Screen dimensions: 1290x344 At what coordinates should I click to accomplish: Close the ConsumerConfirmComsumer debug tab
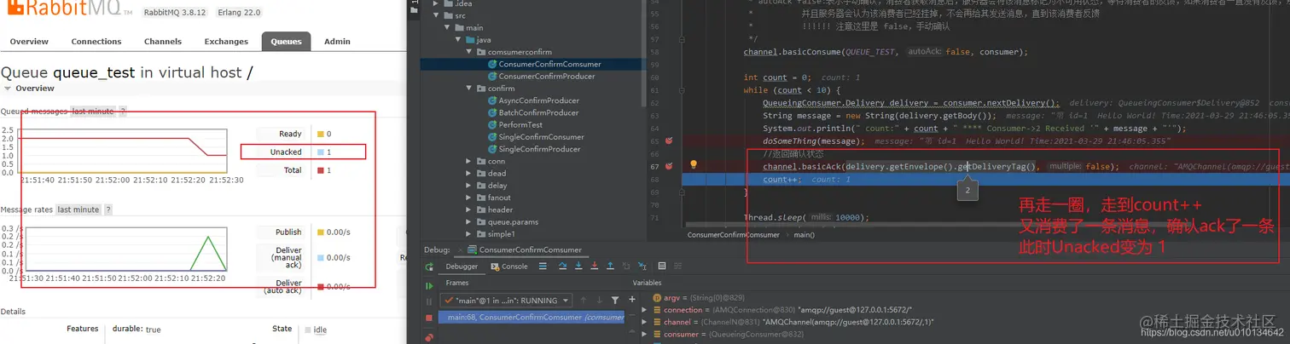pyautogui.click(x=460, y=250)
